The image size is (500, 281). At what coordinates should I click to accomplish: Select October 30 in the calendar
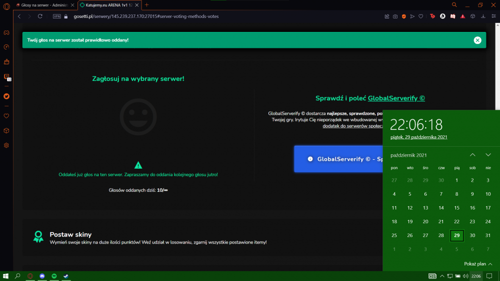[x=472, y=236]
